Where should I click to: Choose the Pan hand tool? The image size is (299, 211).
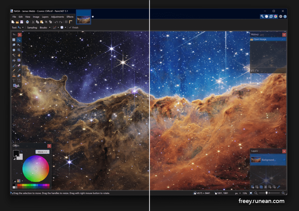coord(19,55)
